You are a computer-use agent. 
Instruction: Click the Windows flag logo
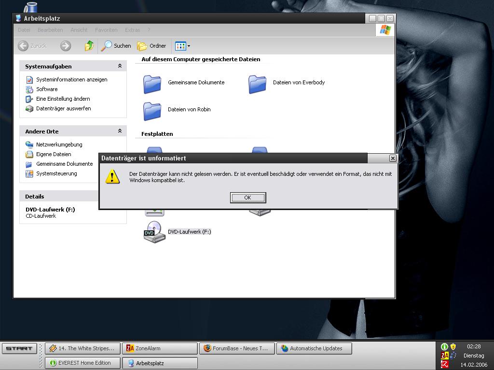pyautogui.click(x=385, y=30)
